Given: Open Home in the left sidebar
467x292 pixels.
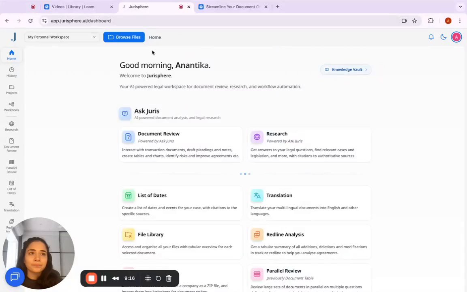Looking at the screenshot, I should pos(11,55).
